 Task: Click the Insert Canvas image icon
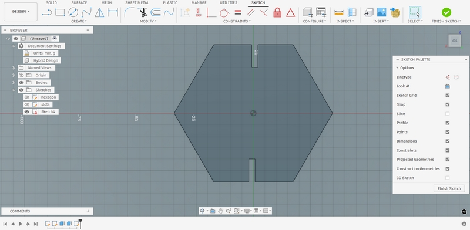coord(381,12)
